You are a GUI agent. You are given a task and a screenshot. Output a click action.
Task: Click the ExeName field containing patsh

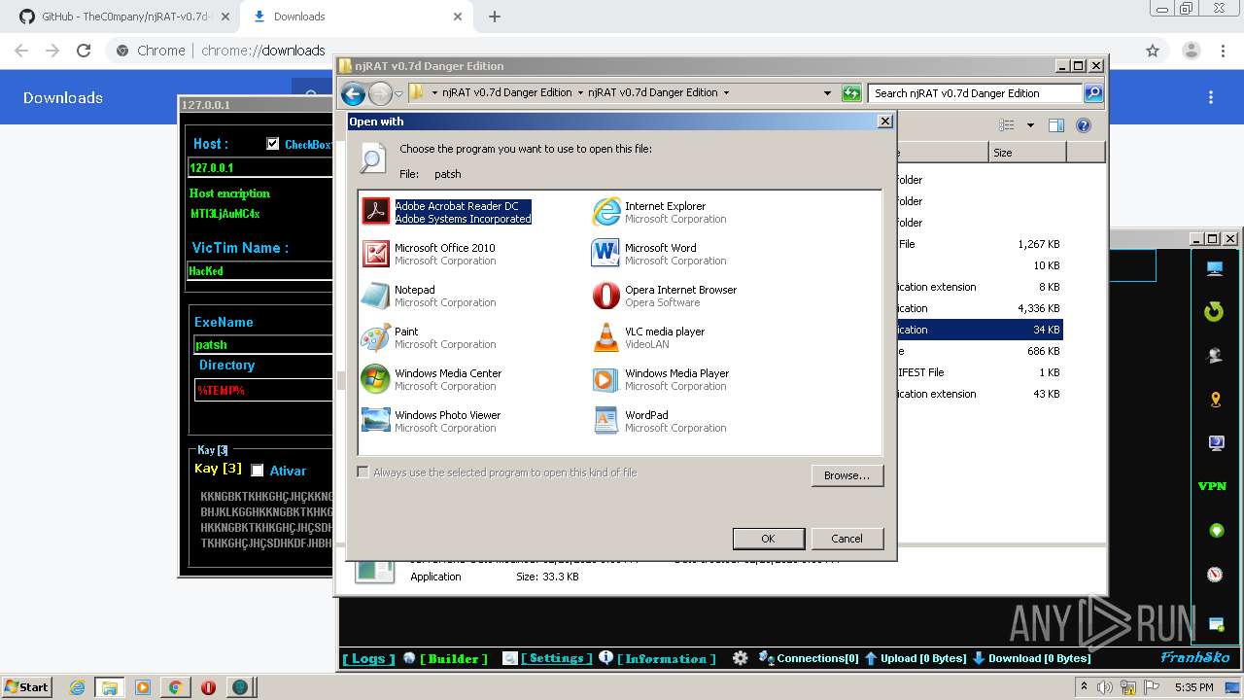(262, 344)
